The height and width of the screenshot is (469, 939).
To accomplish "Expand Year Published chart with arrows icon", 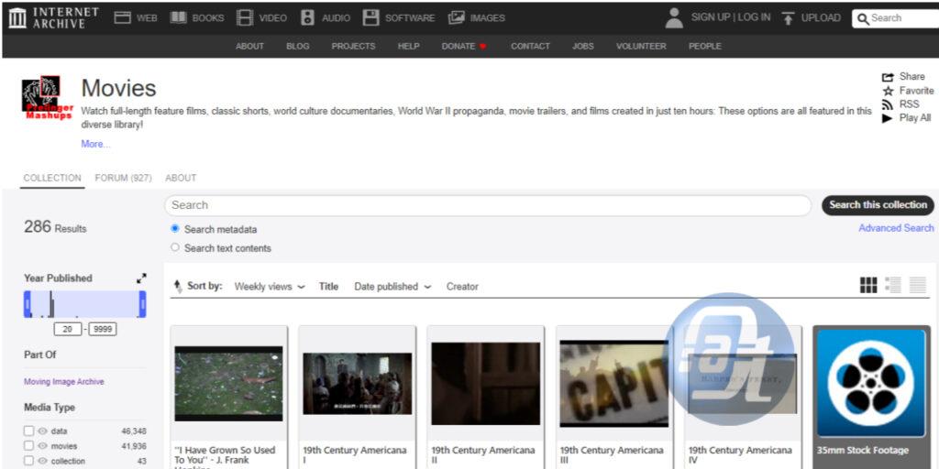I will pos(141,278).
